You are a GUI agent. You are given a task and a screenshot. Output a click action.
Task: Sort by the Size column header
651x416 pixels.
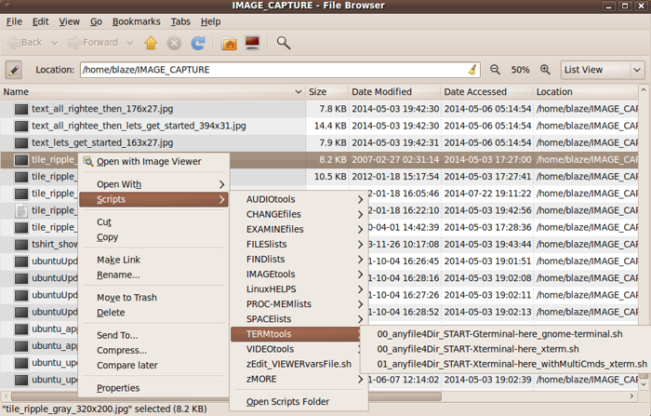326,92
